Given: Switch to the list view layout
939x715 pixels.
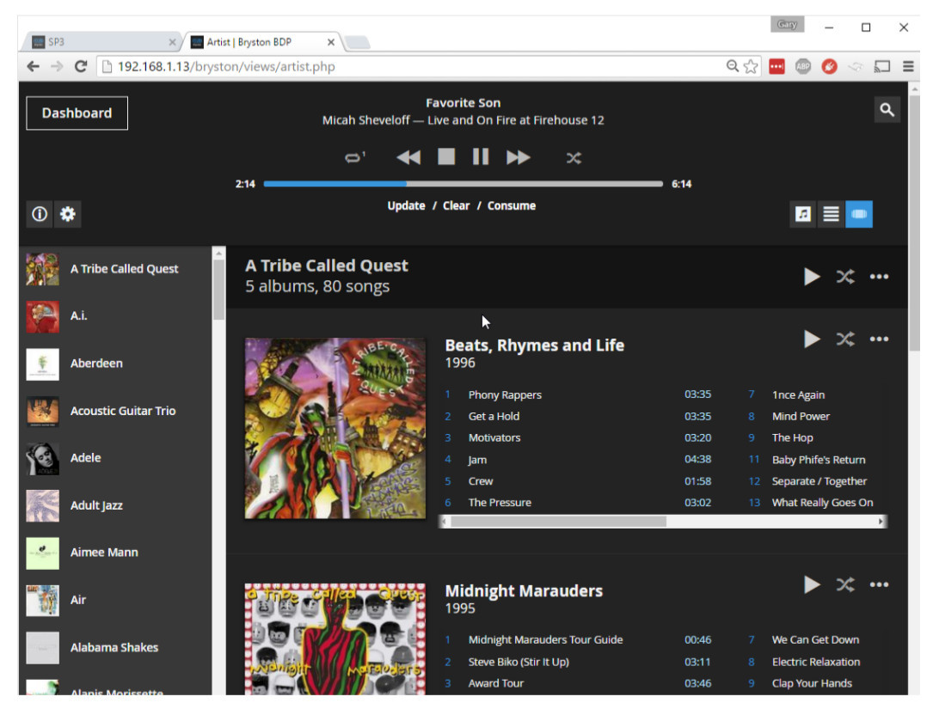Looking at the screenshot, I should pos(831,214).
